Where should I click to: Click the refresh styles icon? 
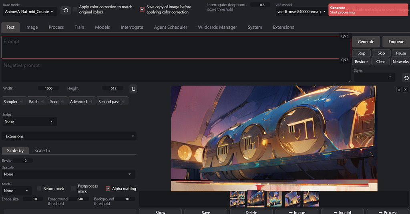[406, 78]
